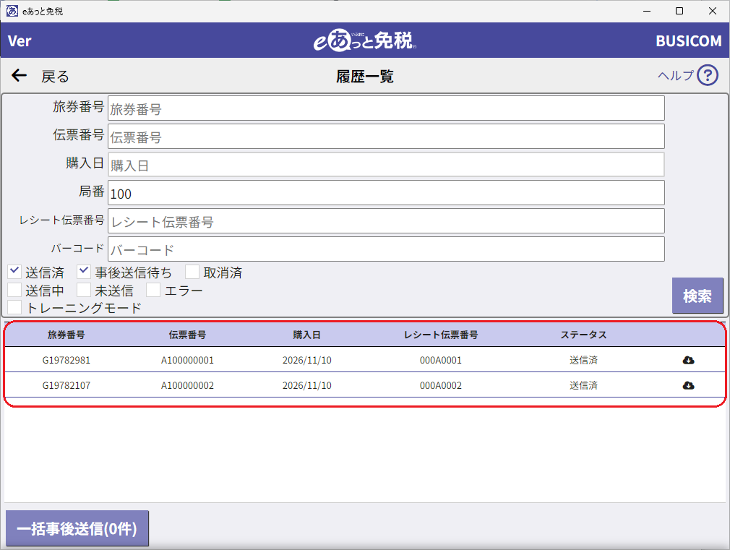The width and height of the screenshot is (730, 550).
Task: Open help via the question mark icon
Action: click(x=707, y=75)
